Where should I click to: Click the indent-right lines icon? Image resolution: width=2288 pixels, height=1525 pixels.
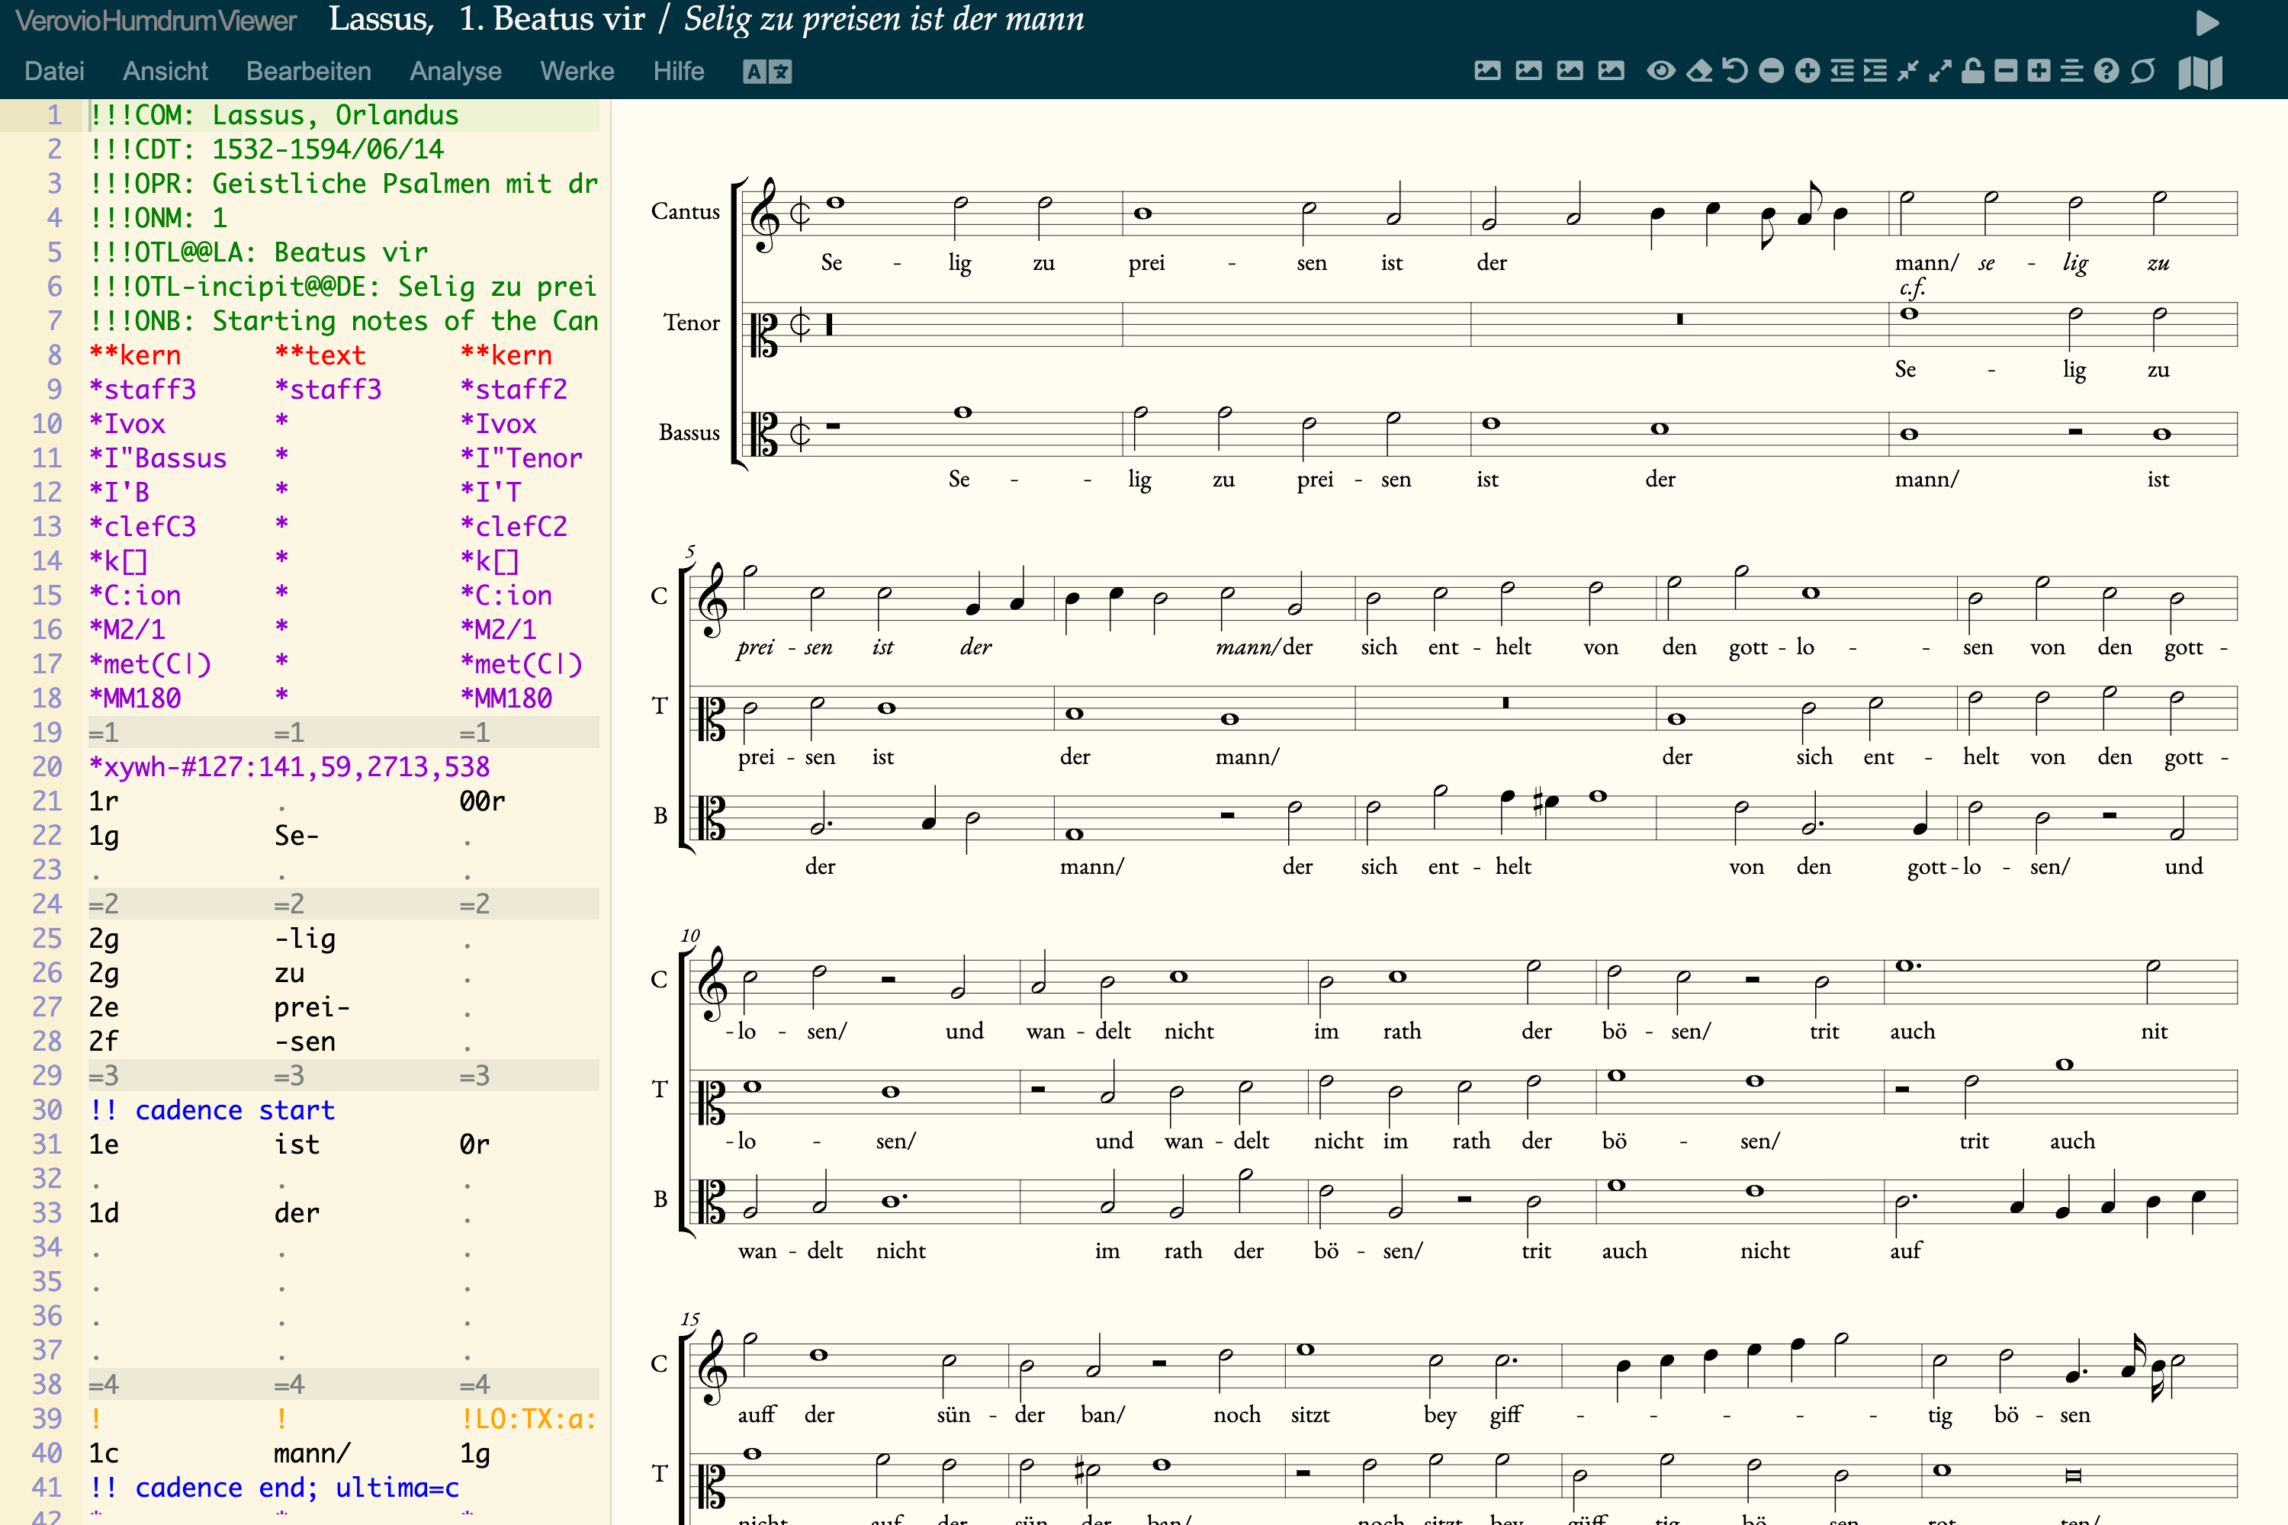point(1875,71)
